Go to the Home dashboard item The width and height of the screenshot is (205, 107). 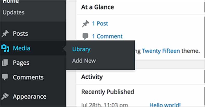(x=11, y=2)
